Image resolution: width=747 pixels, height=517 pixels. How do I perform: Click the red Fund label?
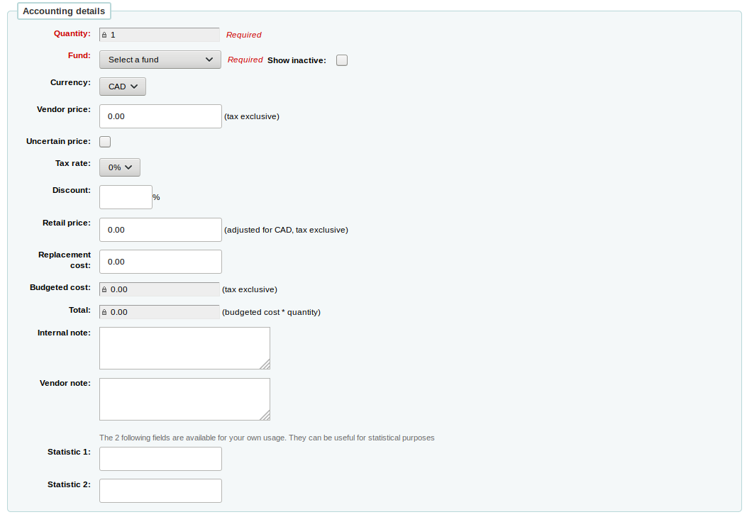[x=79, y=55]
